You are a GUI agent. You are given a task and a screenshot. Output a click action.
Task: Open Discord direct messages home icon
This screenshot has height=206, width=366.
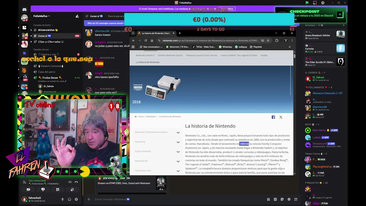pyautogui.click(x=24, y=10)
